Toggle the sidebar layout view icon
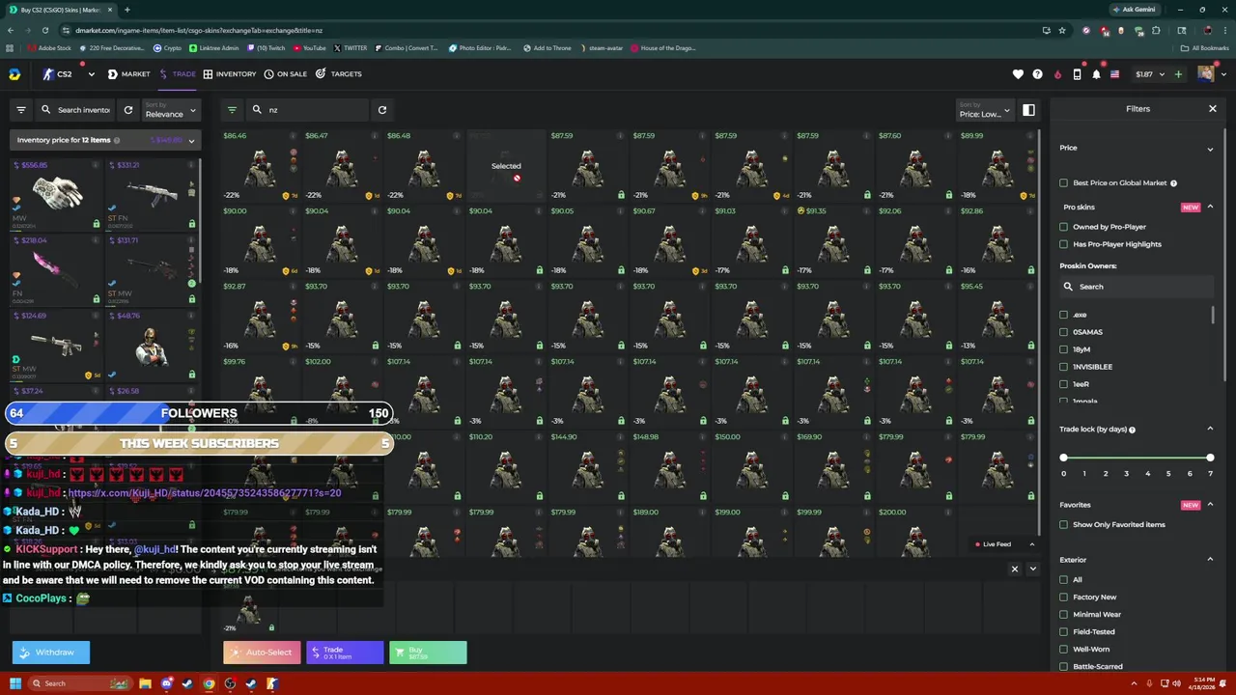 [x=1028, y=110]
